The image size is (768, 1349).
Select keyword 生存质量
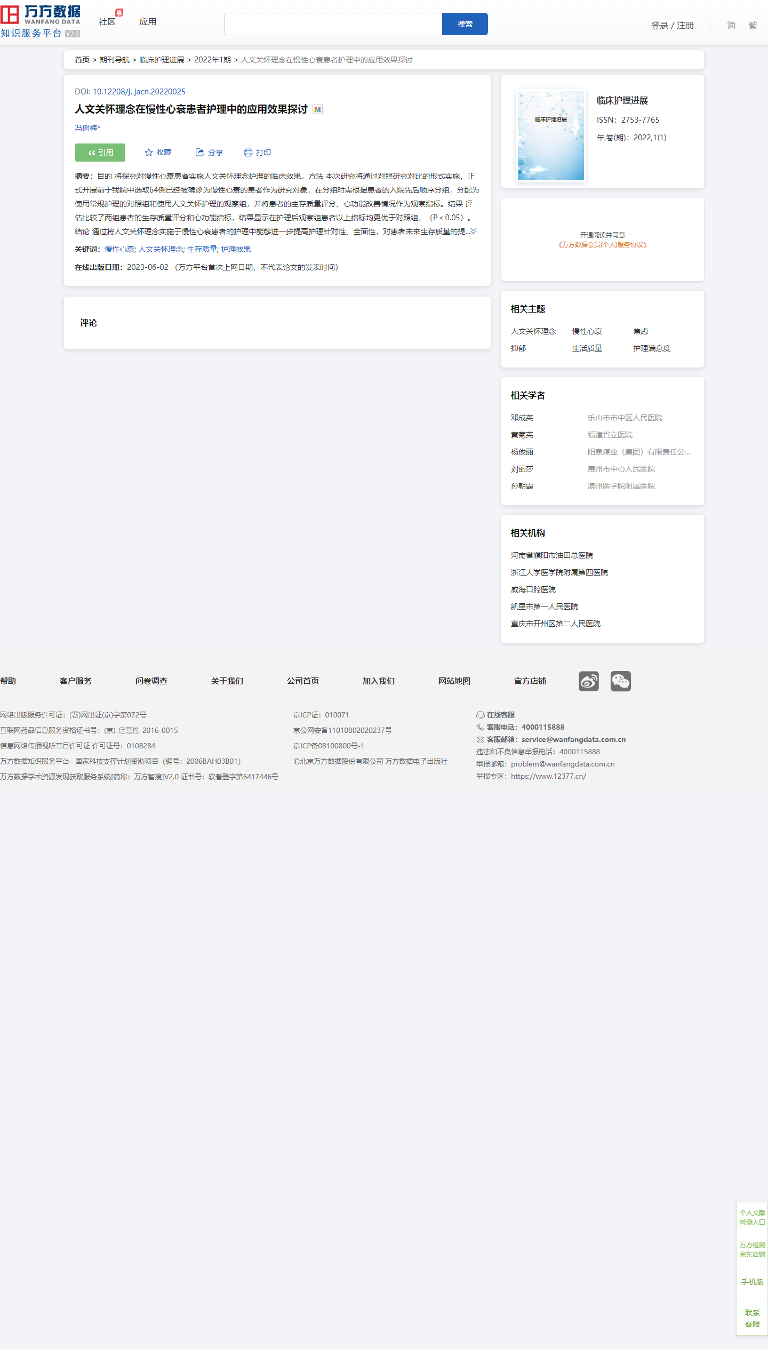click(202, 249)
